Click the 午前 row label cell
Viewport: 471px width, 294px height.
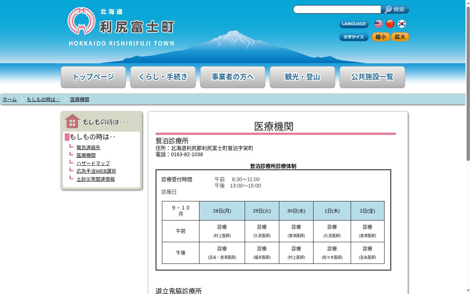coord(181,231)
